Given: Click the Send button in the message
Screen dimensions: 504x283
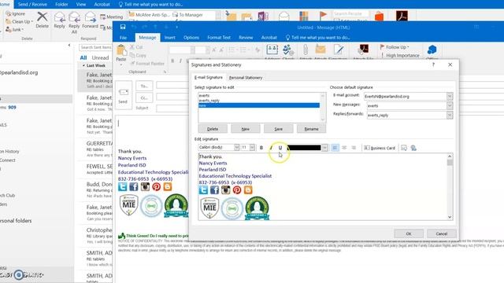Looking at the screenshot, I should coord(123,95).
